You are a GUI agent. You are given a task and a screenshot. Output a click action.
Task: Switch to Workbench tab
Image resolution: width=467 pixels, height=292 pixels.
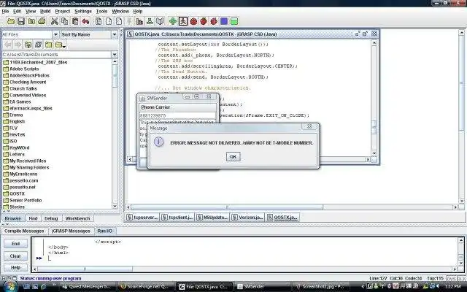(x=78, y=218)
